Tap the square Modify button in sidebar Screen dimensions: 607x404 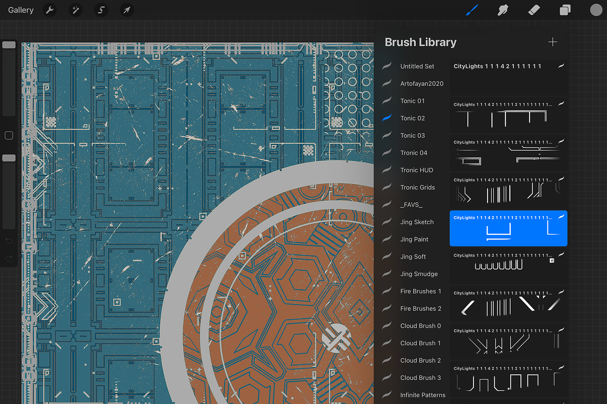point(9,135)
